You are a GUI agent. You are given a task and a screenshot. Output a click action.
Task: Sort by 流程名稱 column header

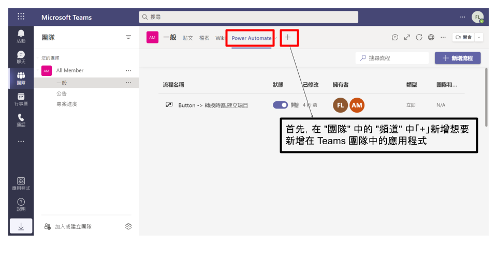(x=173, y=85)
